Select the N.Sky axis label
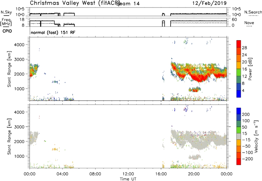Image resolution: width=262 pixels, height=181 pixels. pos(6,12)
